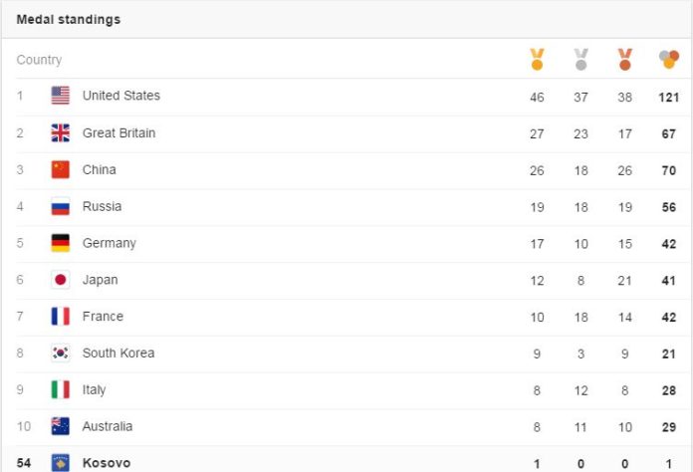Click Great Britain's gold count 27
This screenshot has width=693, height=472.
pyautogui.click(x=537, y=133)
